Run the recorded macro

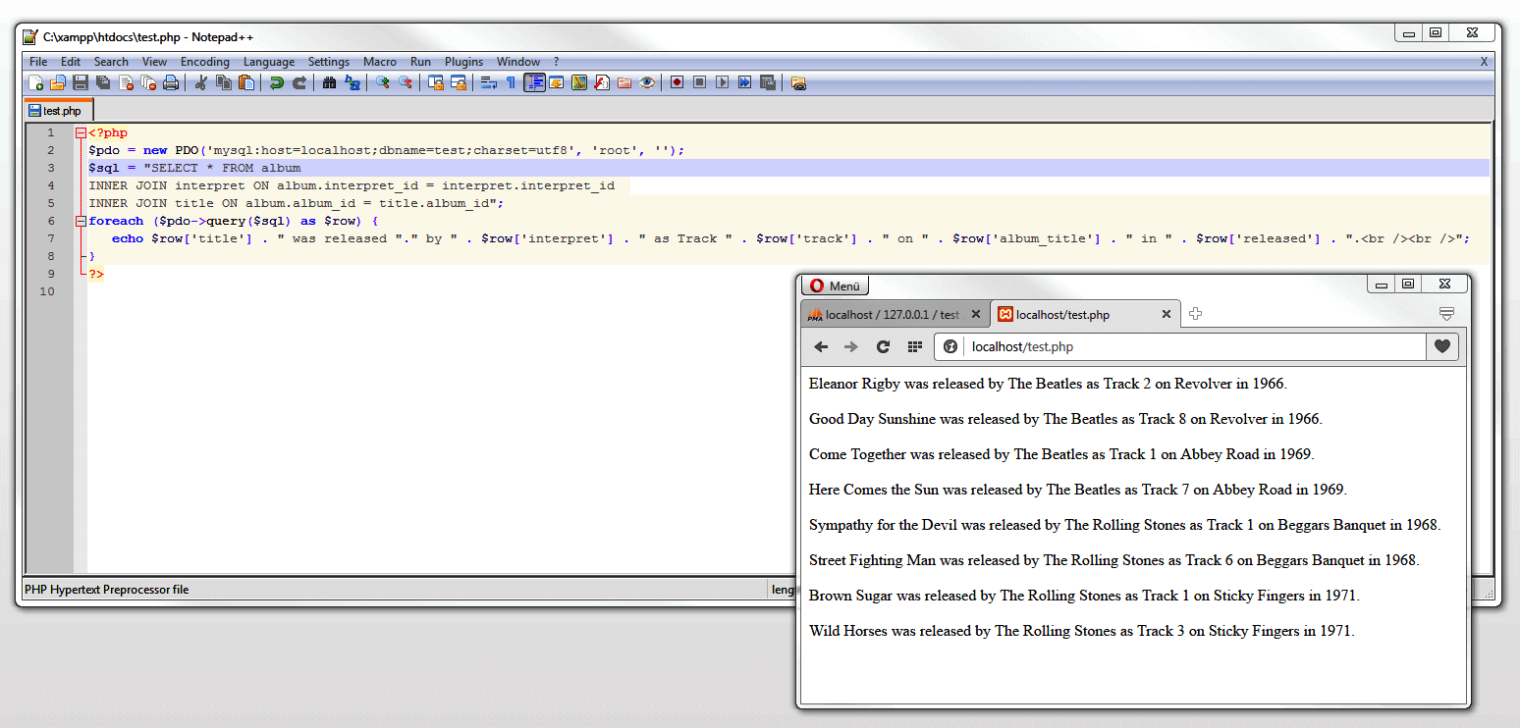[722, 82]
